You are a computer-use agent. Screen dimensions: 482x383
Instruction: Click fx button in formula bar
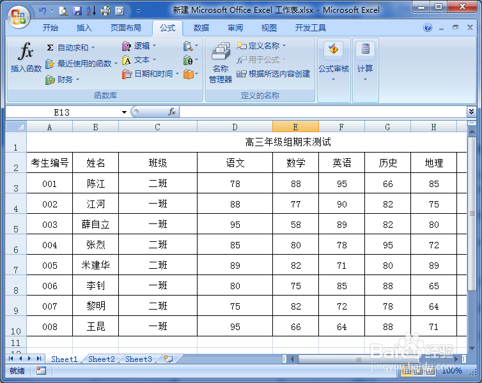[172, 112]
